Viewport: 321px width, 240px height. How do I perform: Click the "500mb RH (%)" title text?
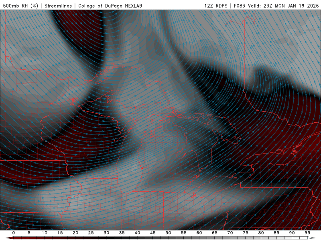point(20,6)
